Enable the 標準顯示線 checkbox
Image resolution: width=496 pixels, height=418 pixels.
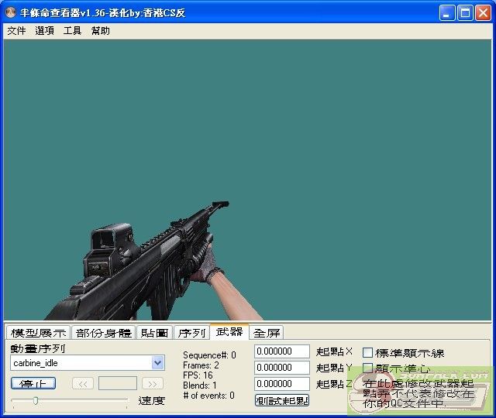368,353
